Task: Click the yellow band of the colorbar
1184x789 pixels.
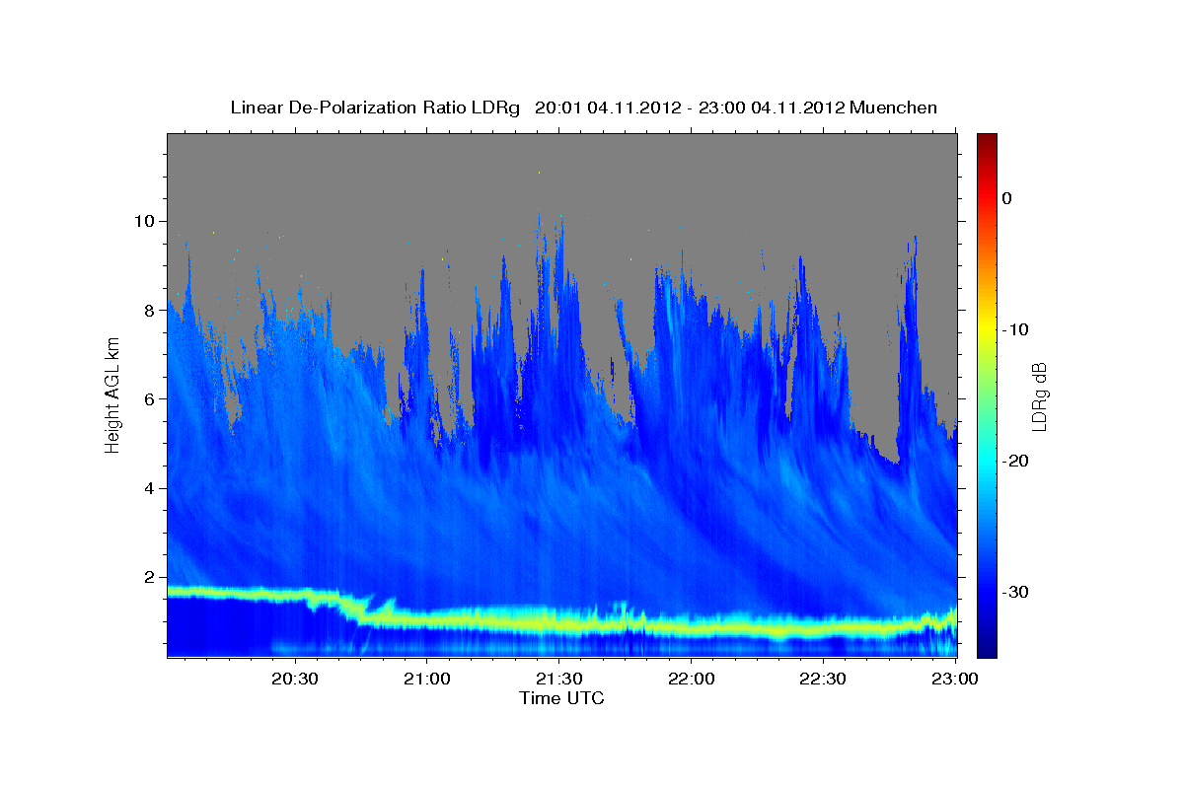Action: coord(987,329)
